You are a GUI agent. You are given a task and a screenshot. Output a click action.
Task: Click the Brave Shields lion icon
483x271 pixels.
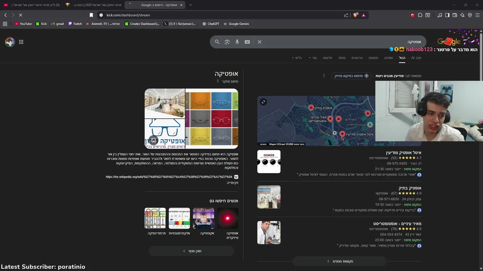coord(355,15)
